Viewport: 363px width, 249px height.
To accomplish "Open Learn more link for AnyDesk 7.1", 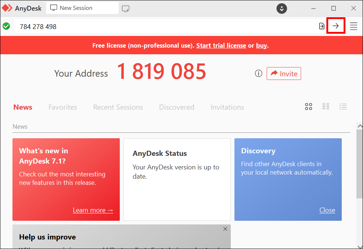I will [x=93, y=210].
